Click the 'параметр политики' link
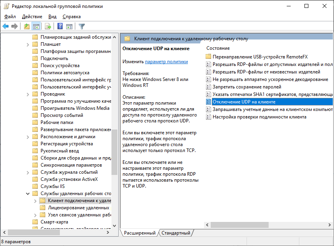Screen dimensions: 334x246 coord(166,62)
